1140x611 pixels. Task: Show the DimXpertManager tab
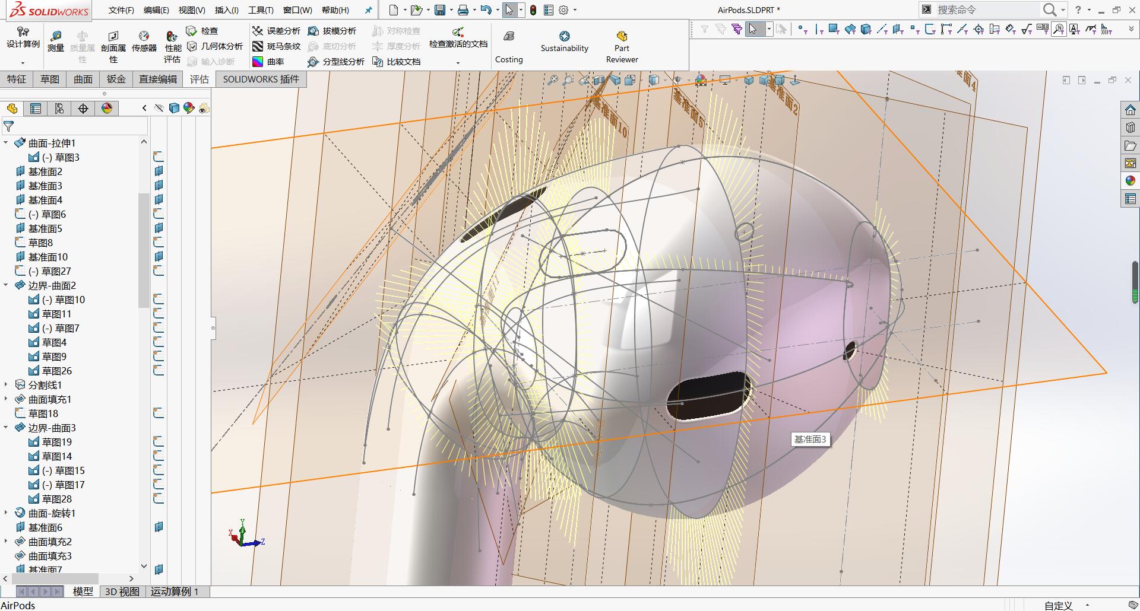[x=83, y=109]
